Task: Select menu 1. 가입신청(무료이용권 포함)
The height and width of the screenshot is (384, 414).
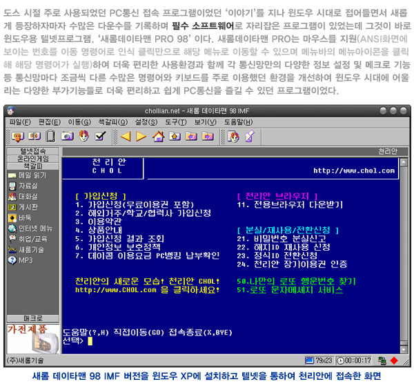Action: (135, 204)
